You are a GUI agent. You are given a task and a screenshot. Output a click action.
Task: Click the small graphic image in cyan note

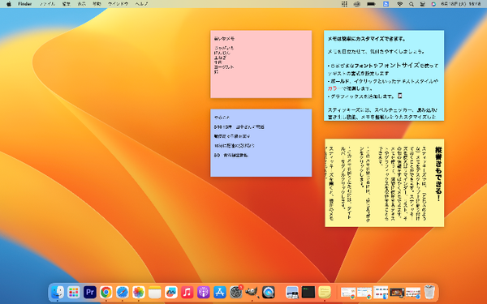[400, 96]
